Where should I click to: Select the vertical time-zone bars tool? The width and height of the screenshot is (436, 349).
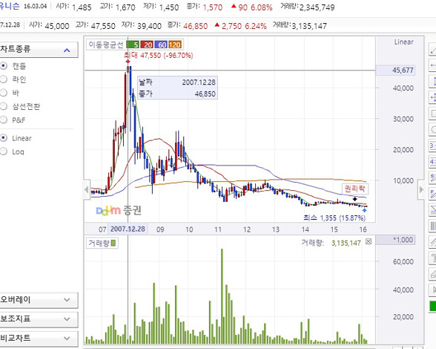[433, 226]
